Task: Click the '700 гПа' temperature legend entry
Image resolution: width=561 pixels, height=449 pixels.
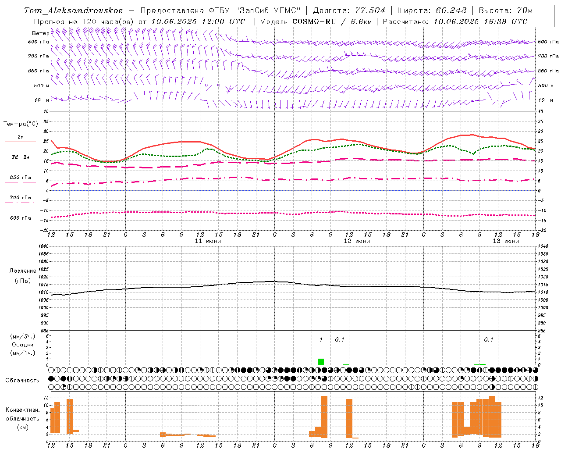Action: 21,198
